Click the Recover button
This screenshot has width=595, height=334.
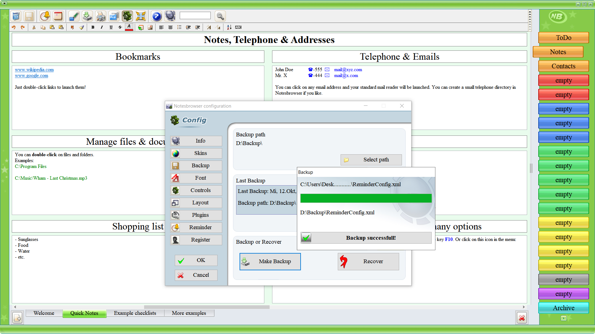368,262
